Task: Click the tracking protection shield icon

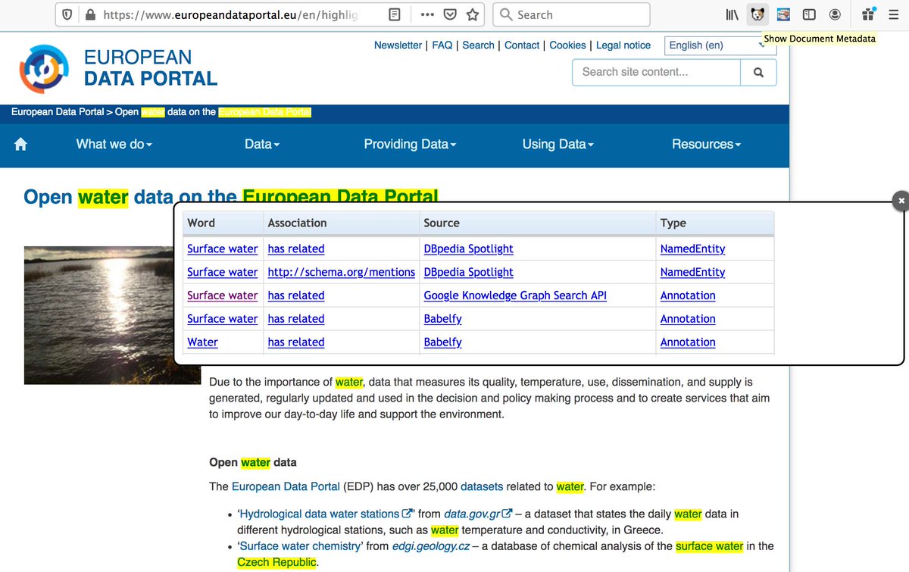Action: pos(67,14)
